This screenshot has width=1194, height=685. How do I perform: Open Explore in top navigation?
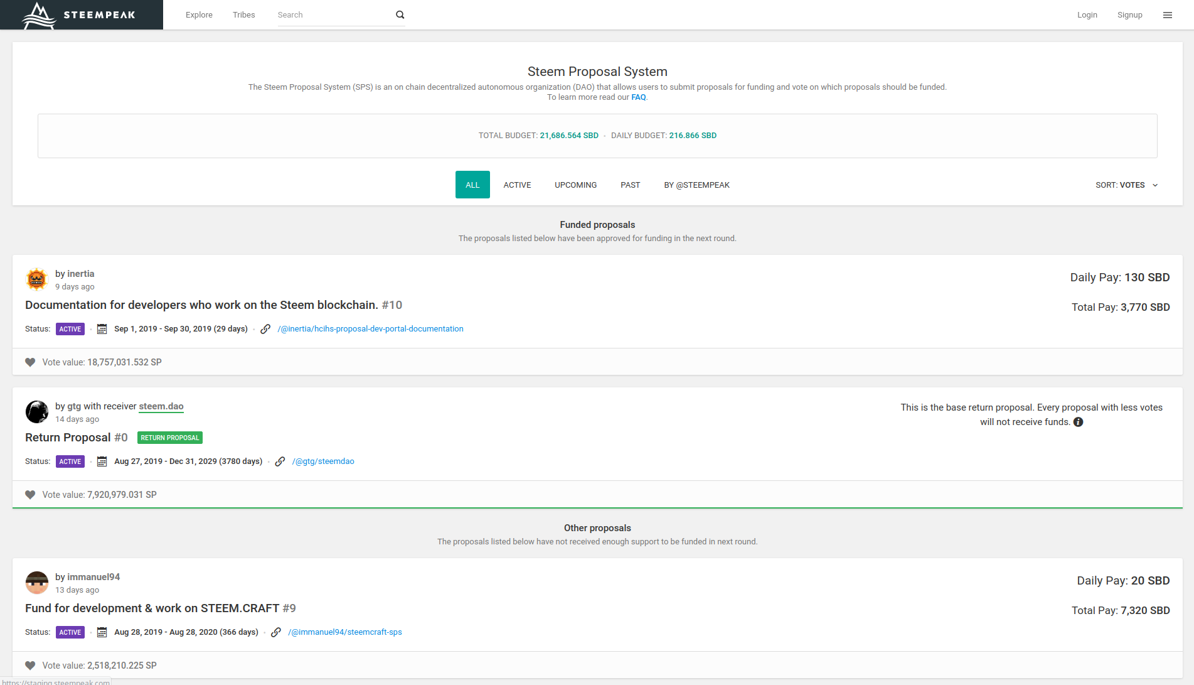199,15
